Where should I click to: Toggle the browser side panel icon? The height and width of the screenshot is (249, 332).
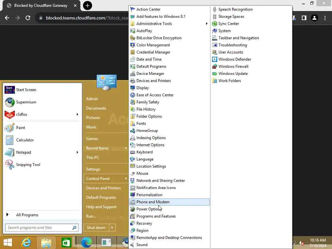click(x=304, y=18)
